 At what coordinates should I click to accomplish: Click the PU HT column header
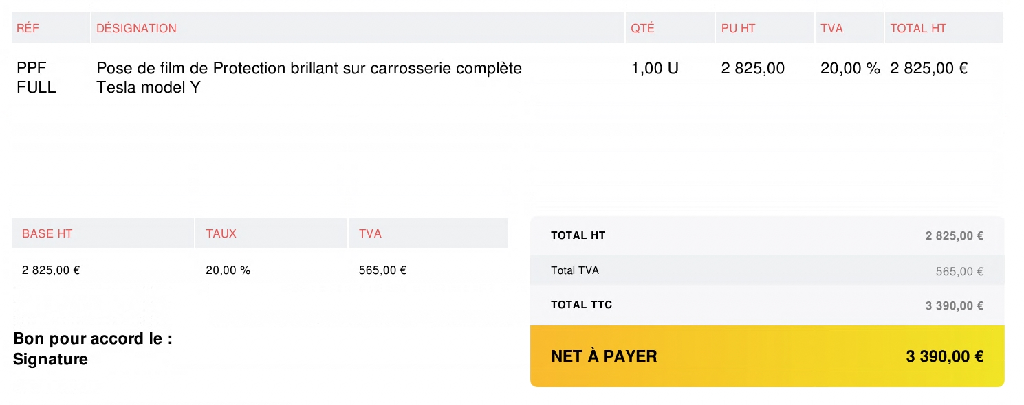738,28
